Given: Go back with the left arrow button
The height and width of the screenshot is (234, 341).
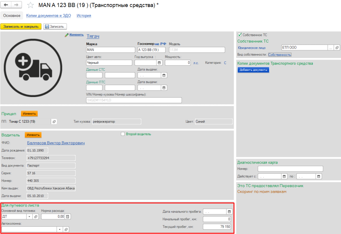Looking at the screenshot, I should pos(6,5).
